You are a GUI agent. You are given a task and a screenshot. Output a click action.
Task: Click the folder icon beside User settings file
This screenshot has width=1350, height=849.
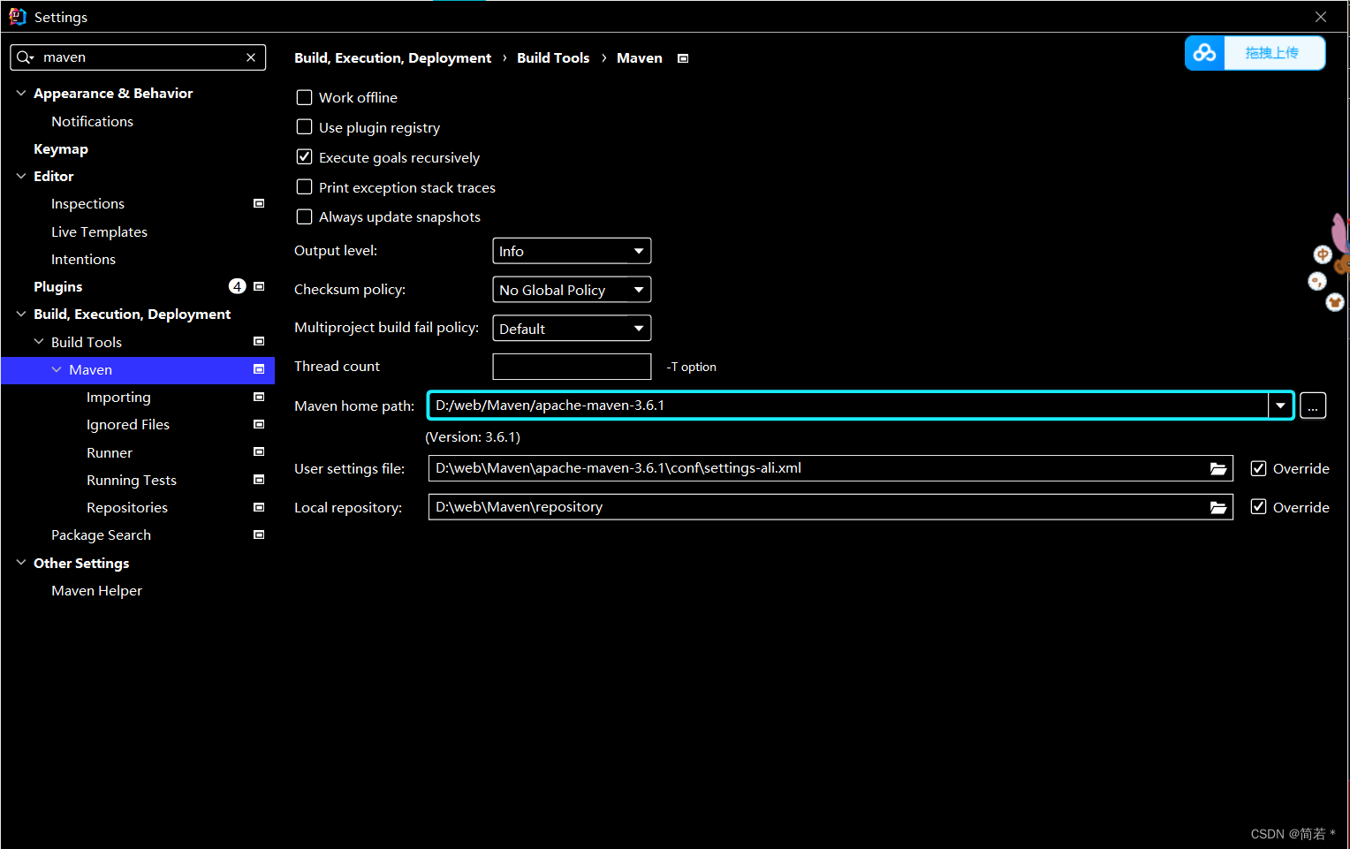(x=1218, y=468)
